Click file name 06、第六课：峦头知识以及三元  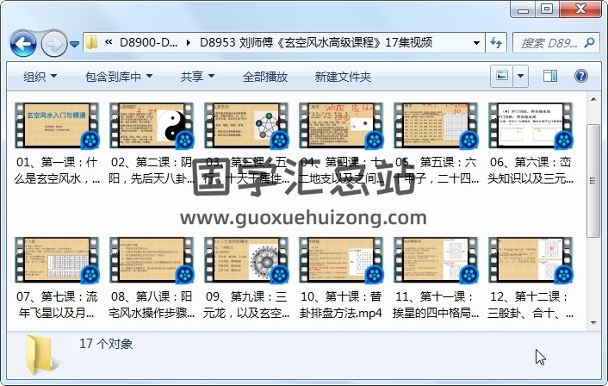point(530,170)
